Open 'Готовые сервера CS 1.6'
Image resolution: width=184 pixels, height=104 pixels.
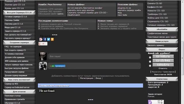[x=16, y=17]
